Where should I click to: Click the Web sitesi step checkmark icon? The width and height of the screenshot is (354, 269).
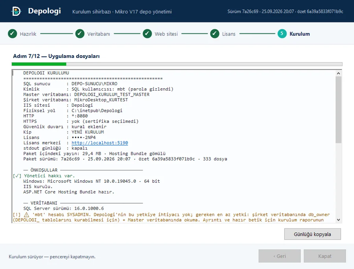pyautogui.click(x=147, y=34)
